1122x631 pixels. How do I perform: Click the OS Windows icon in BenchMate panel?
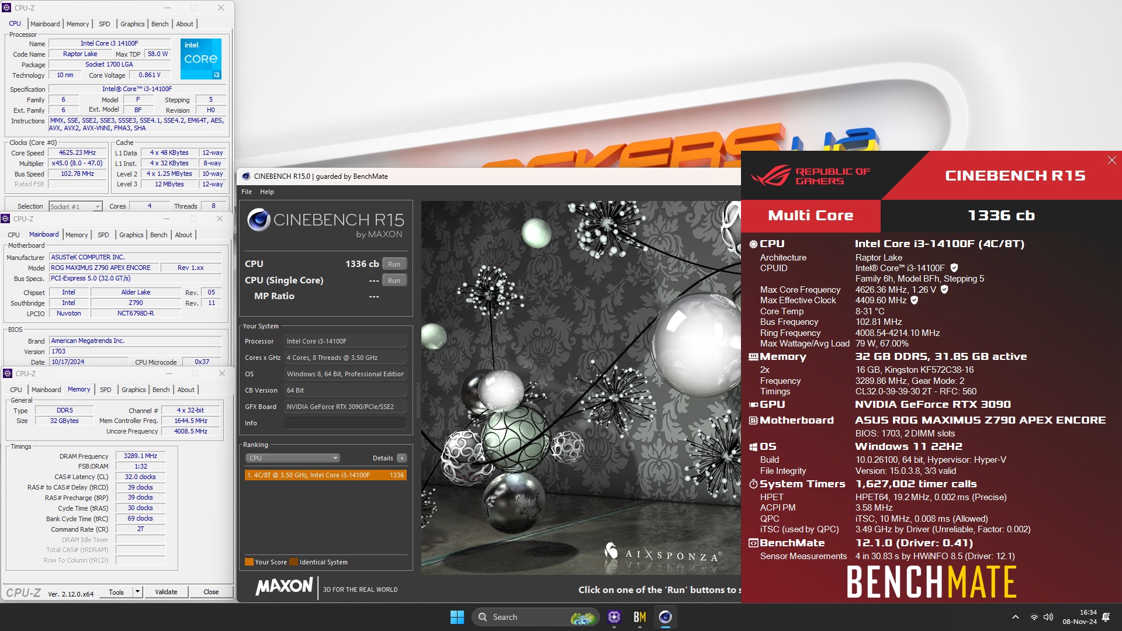753,447
